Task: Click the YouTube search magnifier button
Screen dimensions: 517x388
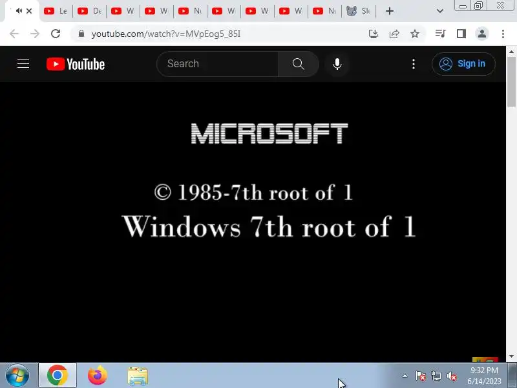Action: [x=298, y=63]
